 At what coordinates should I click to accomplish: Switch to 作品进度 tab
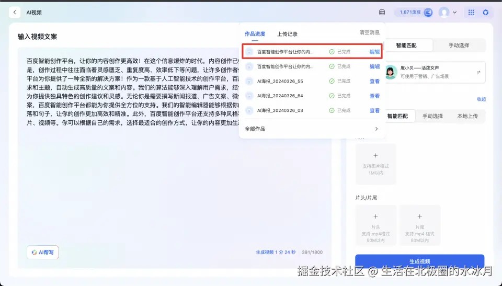(x=255, y=34)
